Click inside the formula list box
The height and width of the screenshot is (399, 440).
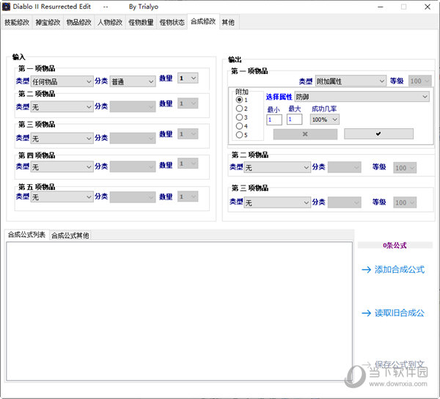point(180,312)
